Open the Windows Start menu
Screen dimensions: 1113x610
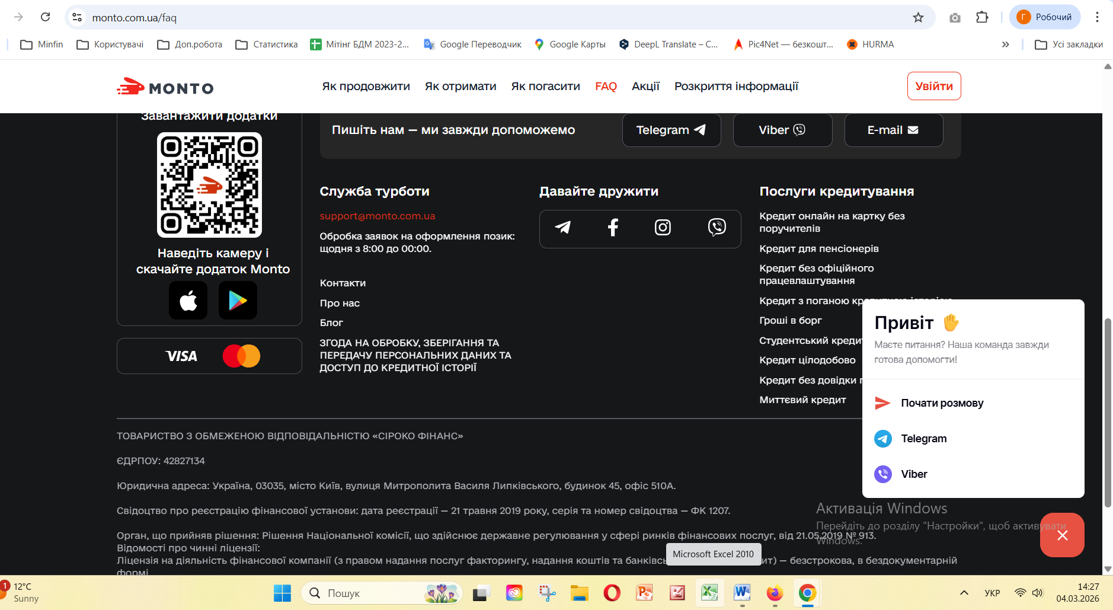click(282, 593)
